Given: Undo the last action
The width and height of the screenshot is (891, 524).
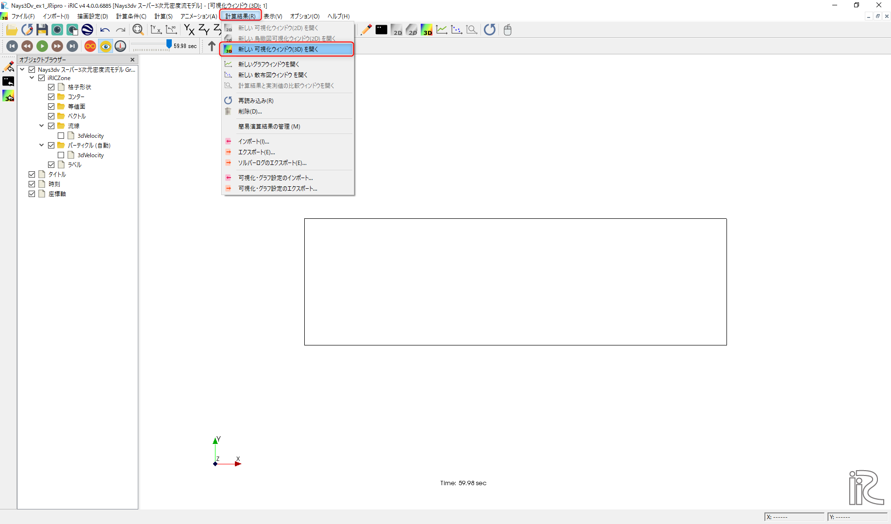Looking at the screenshot, I should pyautogui.click(x=105, y=30).
